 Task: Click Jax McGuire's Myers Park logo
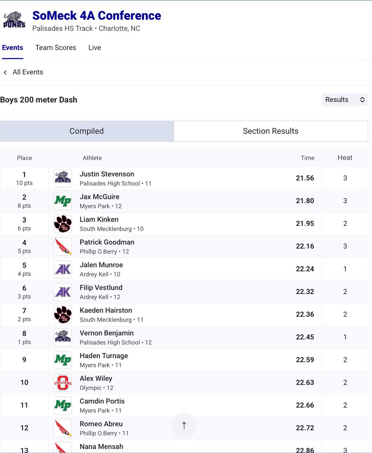coord(63,201)
